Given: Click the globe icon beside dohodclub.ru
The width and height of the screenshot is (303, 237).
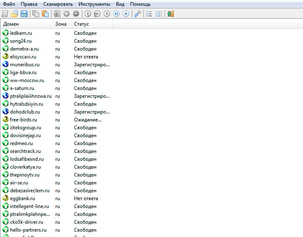Looking at the screenshot, I should [5, 111].
